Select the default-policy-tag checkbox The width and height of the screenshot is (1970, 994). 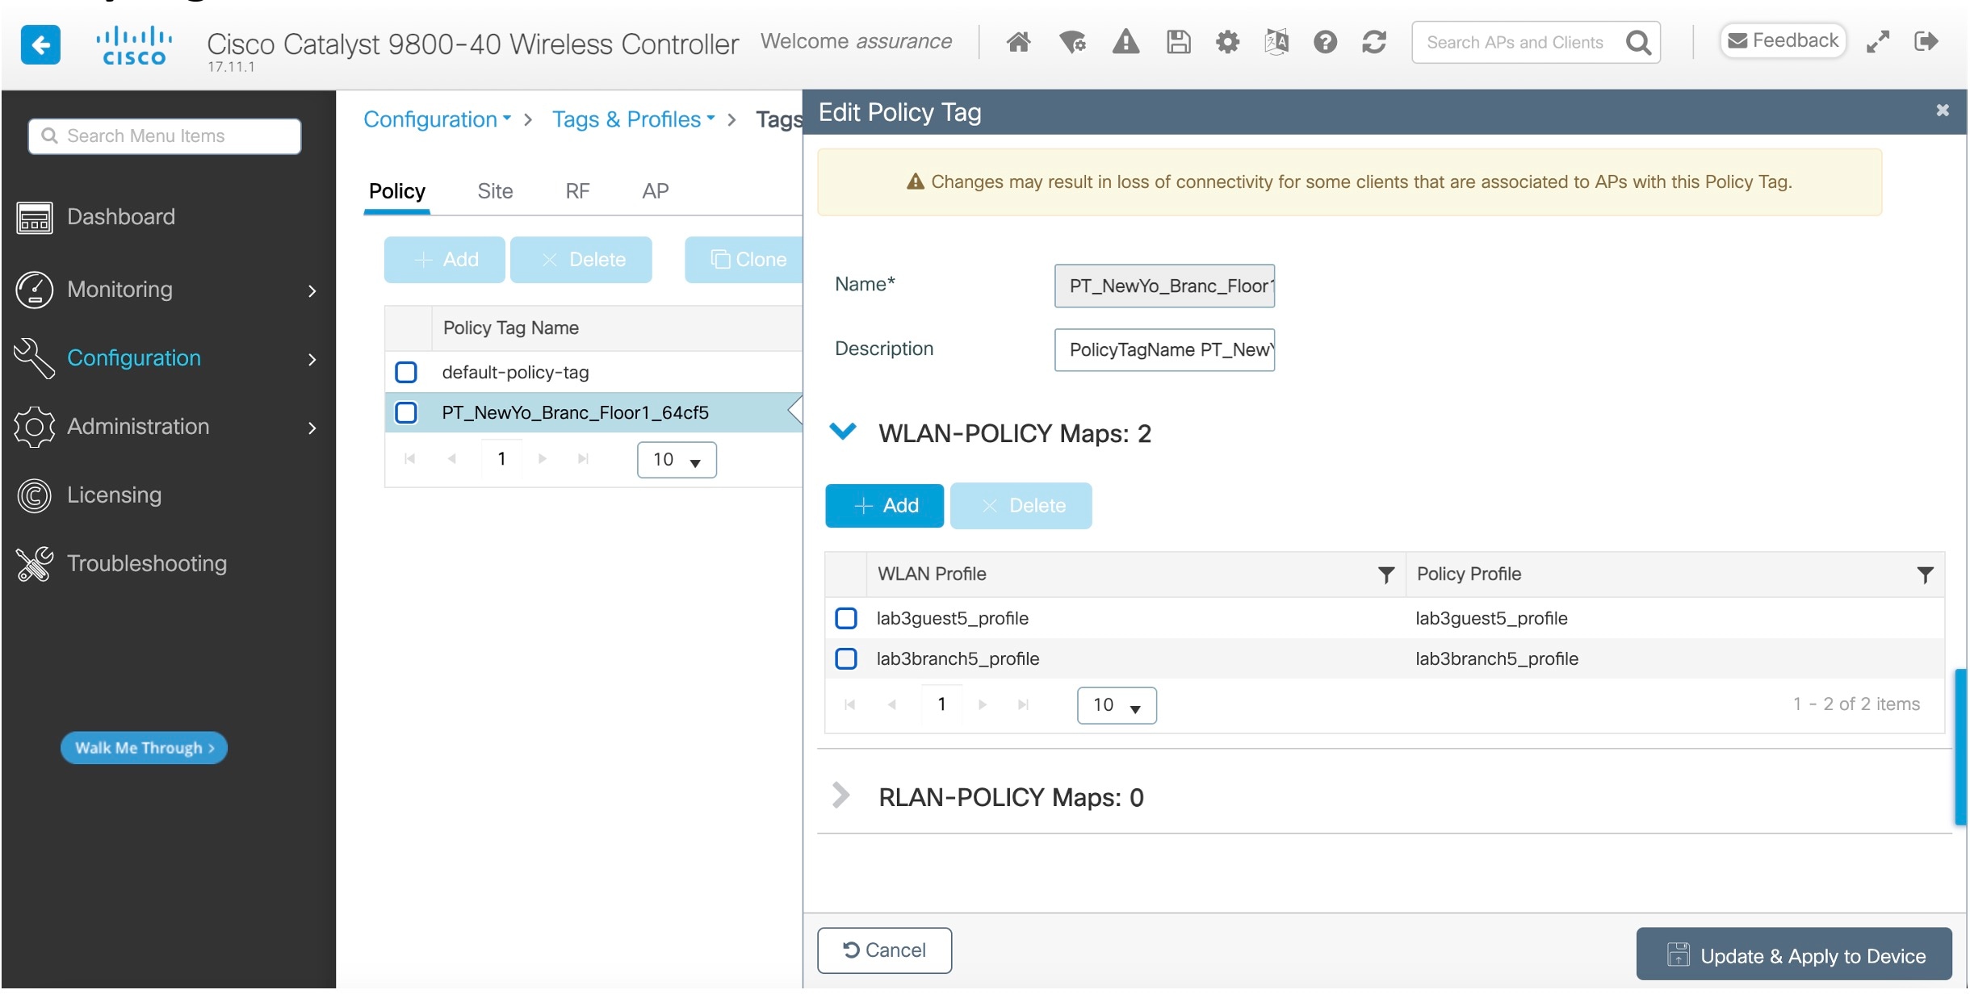point(405,373)
